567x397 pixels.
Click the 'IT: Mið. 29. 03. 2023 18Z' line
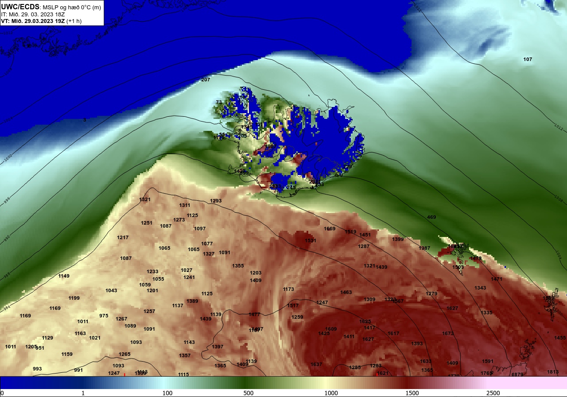click(x=33, y=15)
